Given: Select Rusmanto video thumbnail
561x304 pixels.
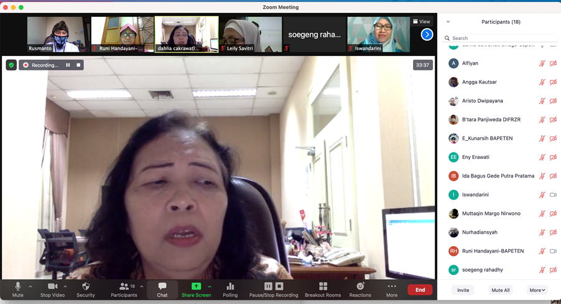Looking at the screenshot, I should (58, 34).
